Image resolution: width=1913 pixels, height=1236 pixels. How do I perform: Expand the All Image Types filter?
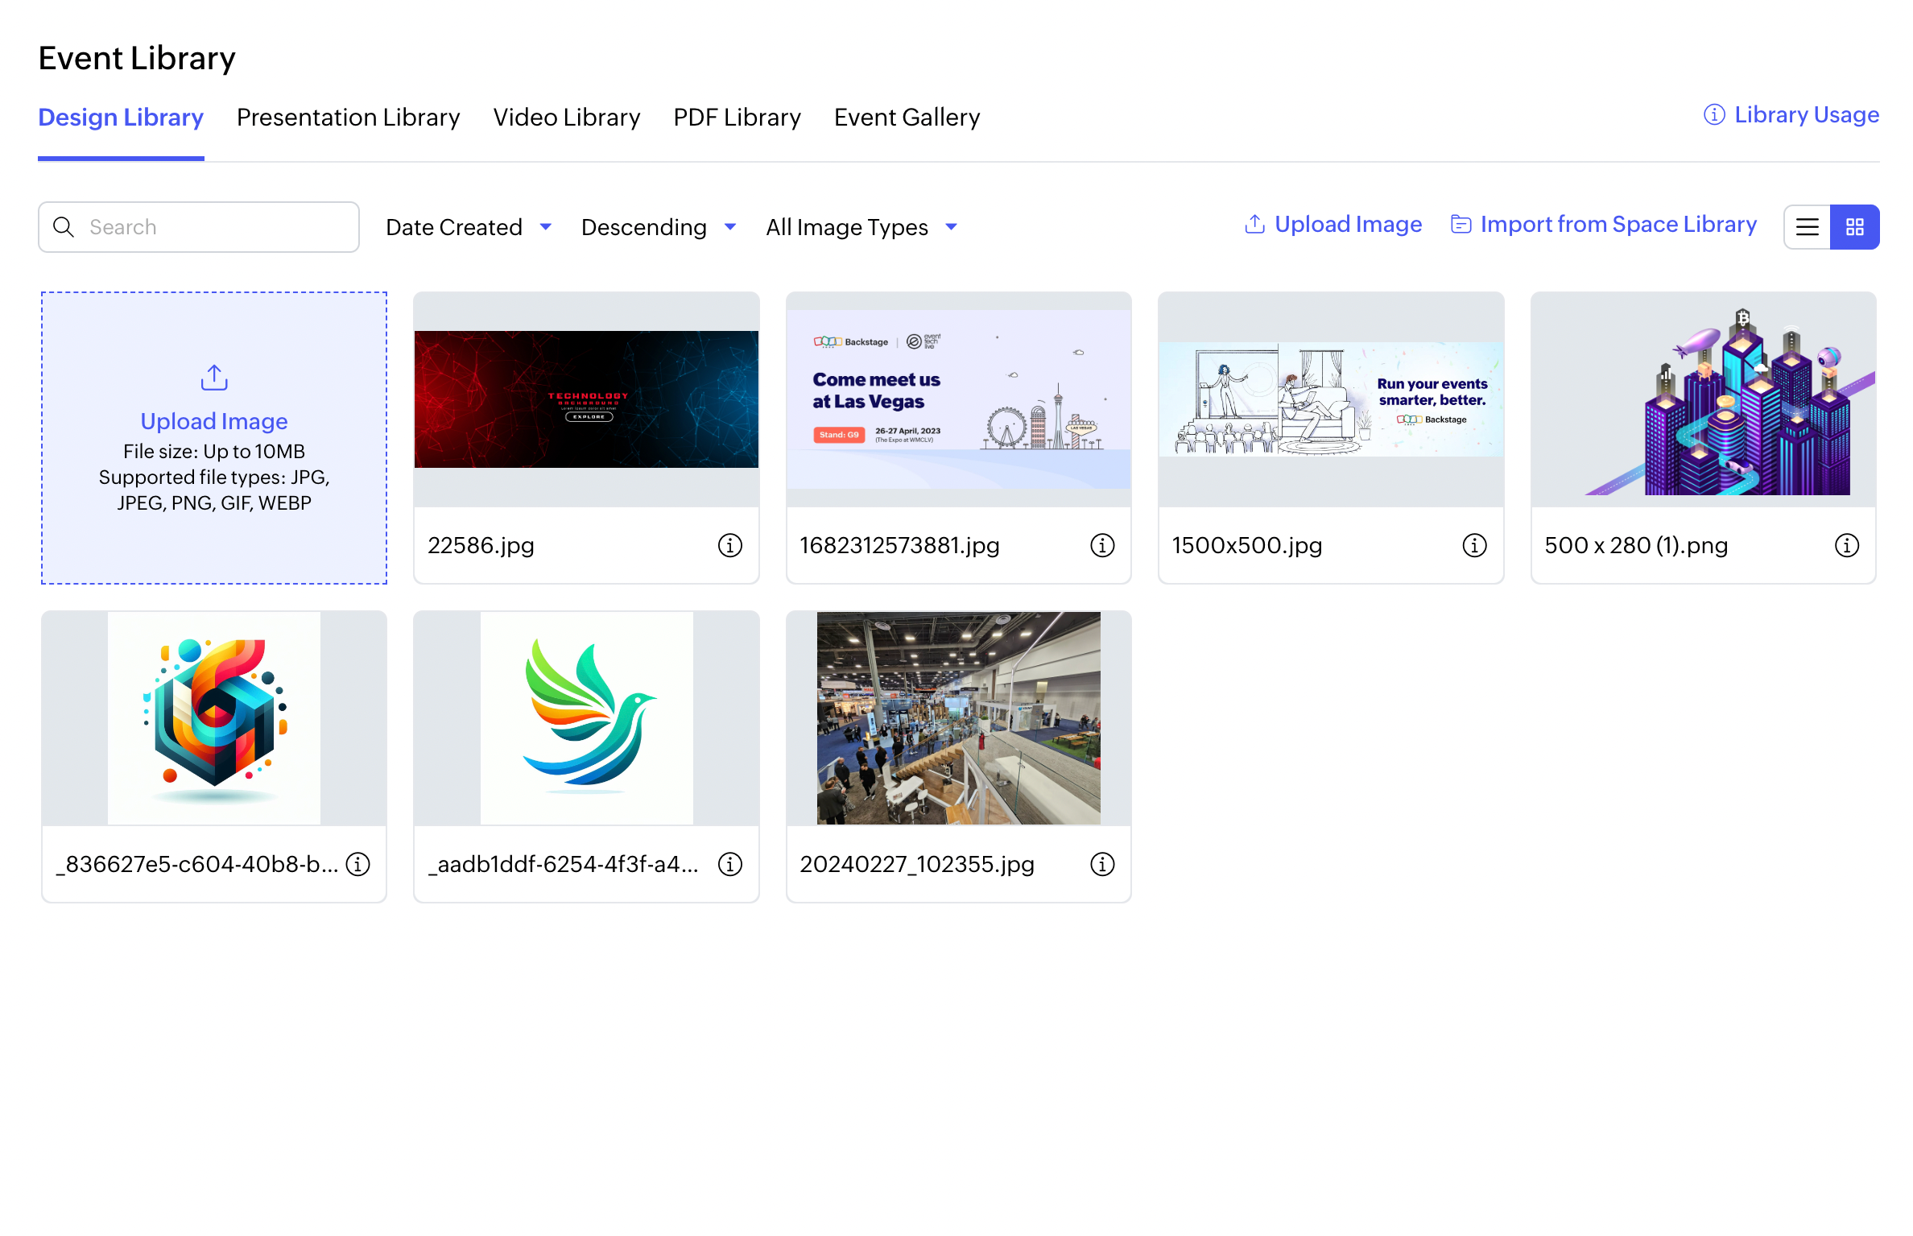coord(861,227)
